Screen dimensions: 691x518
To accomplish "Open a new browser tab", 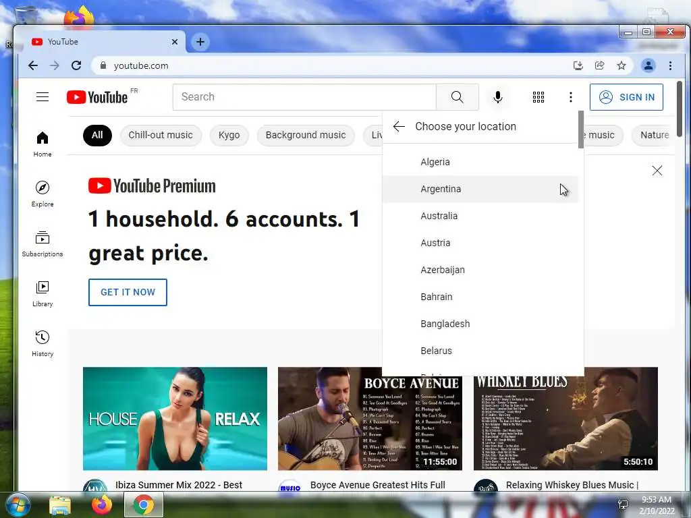I will click(x=200, y=42).
